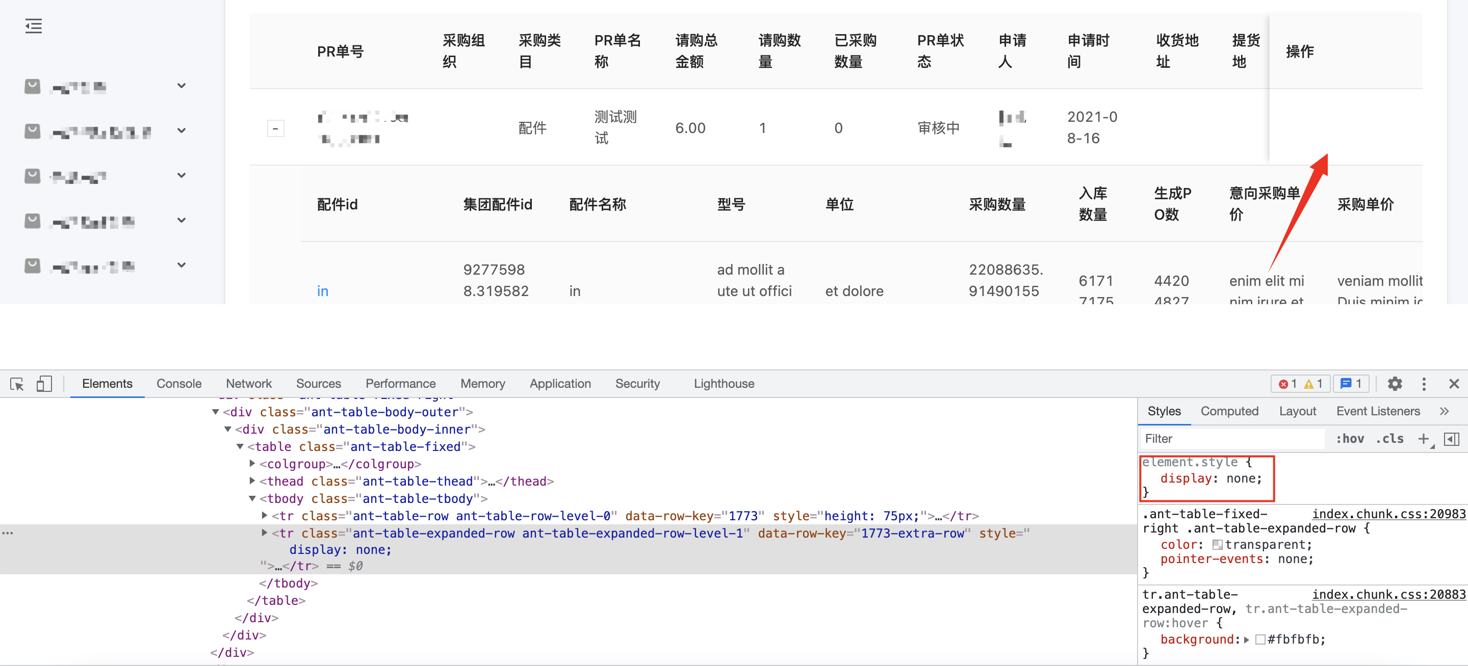Click the new style rule plus icon

point(1424,438)
